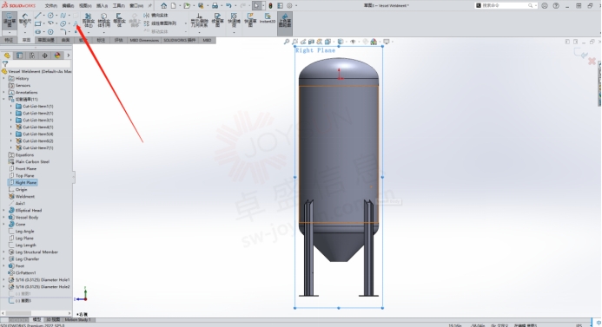Open the DisplayManager tab

(57, 56)
